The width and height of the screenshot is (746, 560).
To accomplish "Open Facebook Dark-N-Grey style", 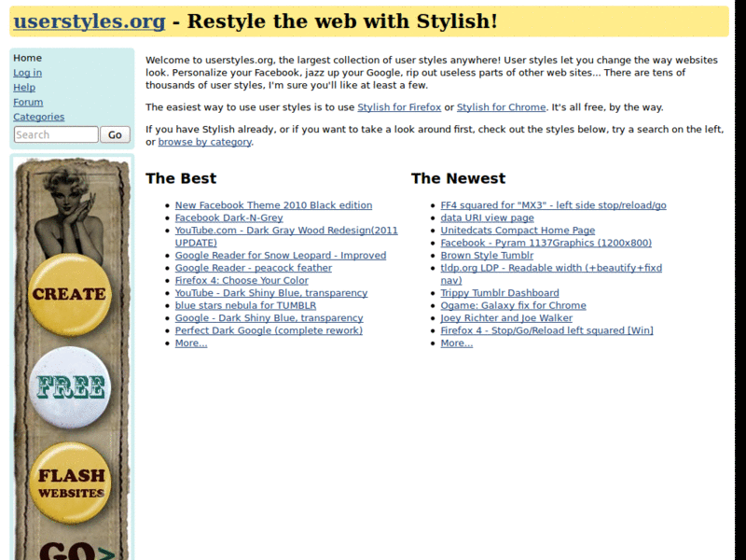I will pos(228,218).
